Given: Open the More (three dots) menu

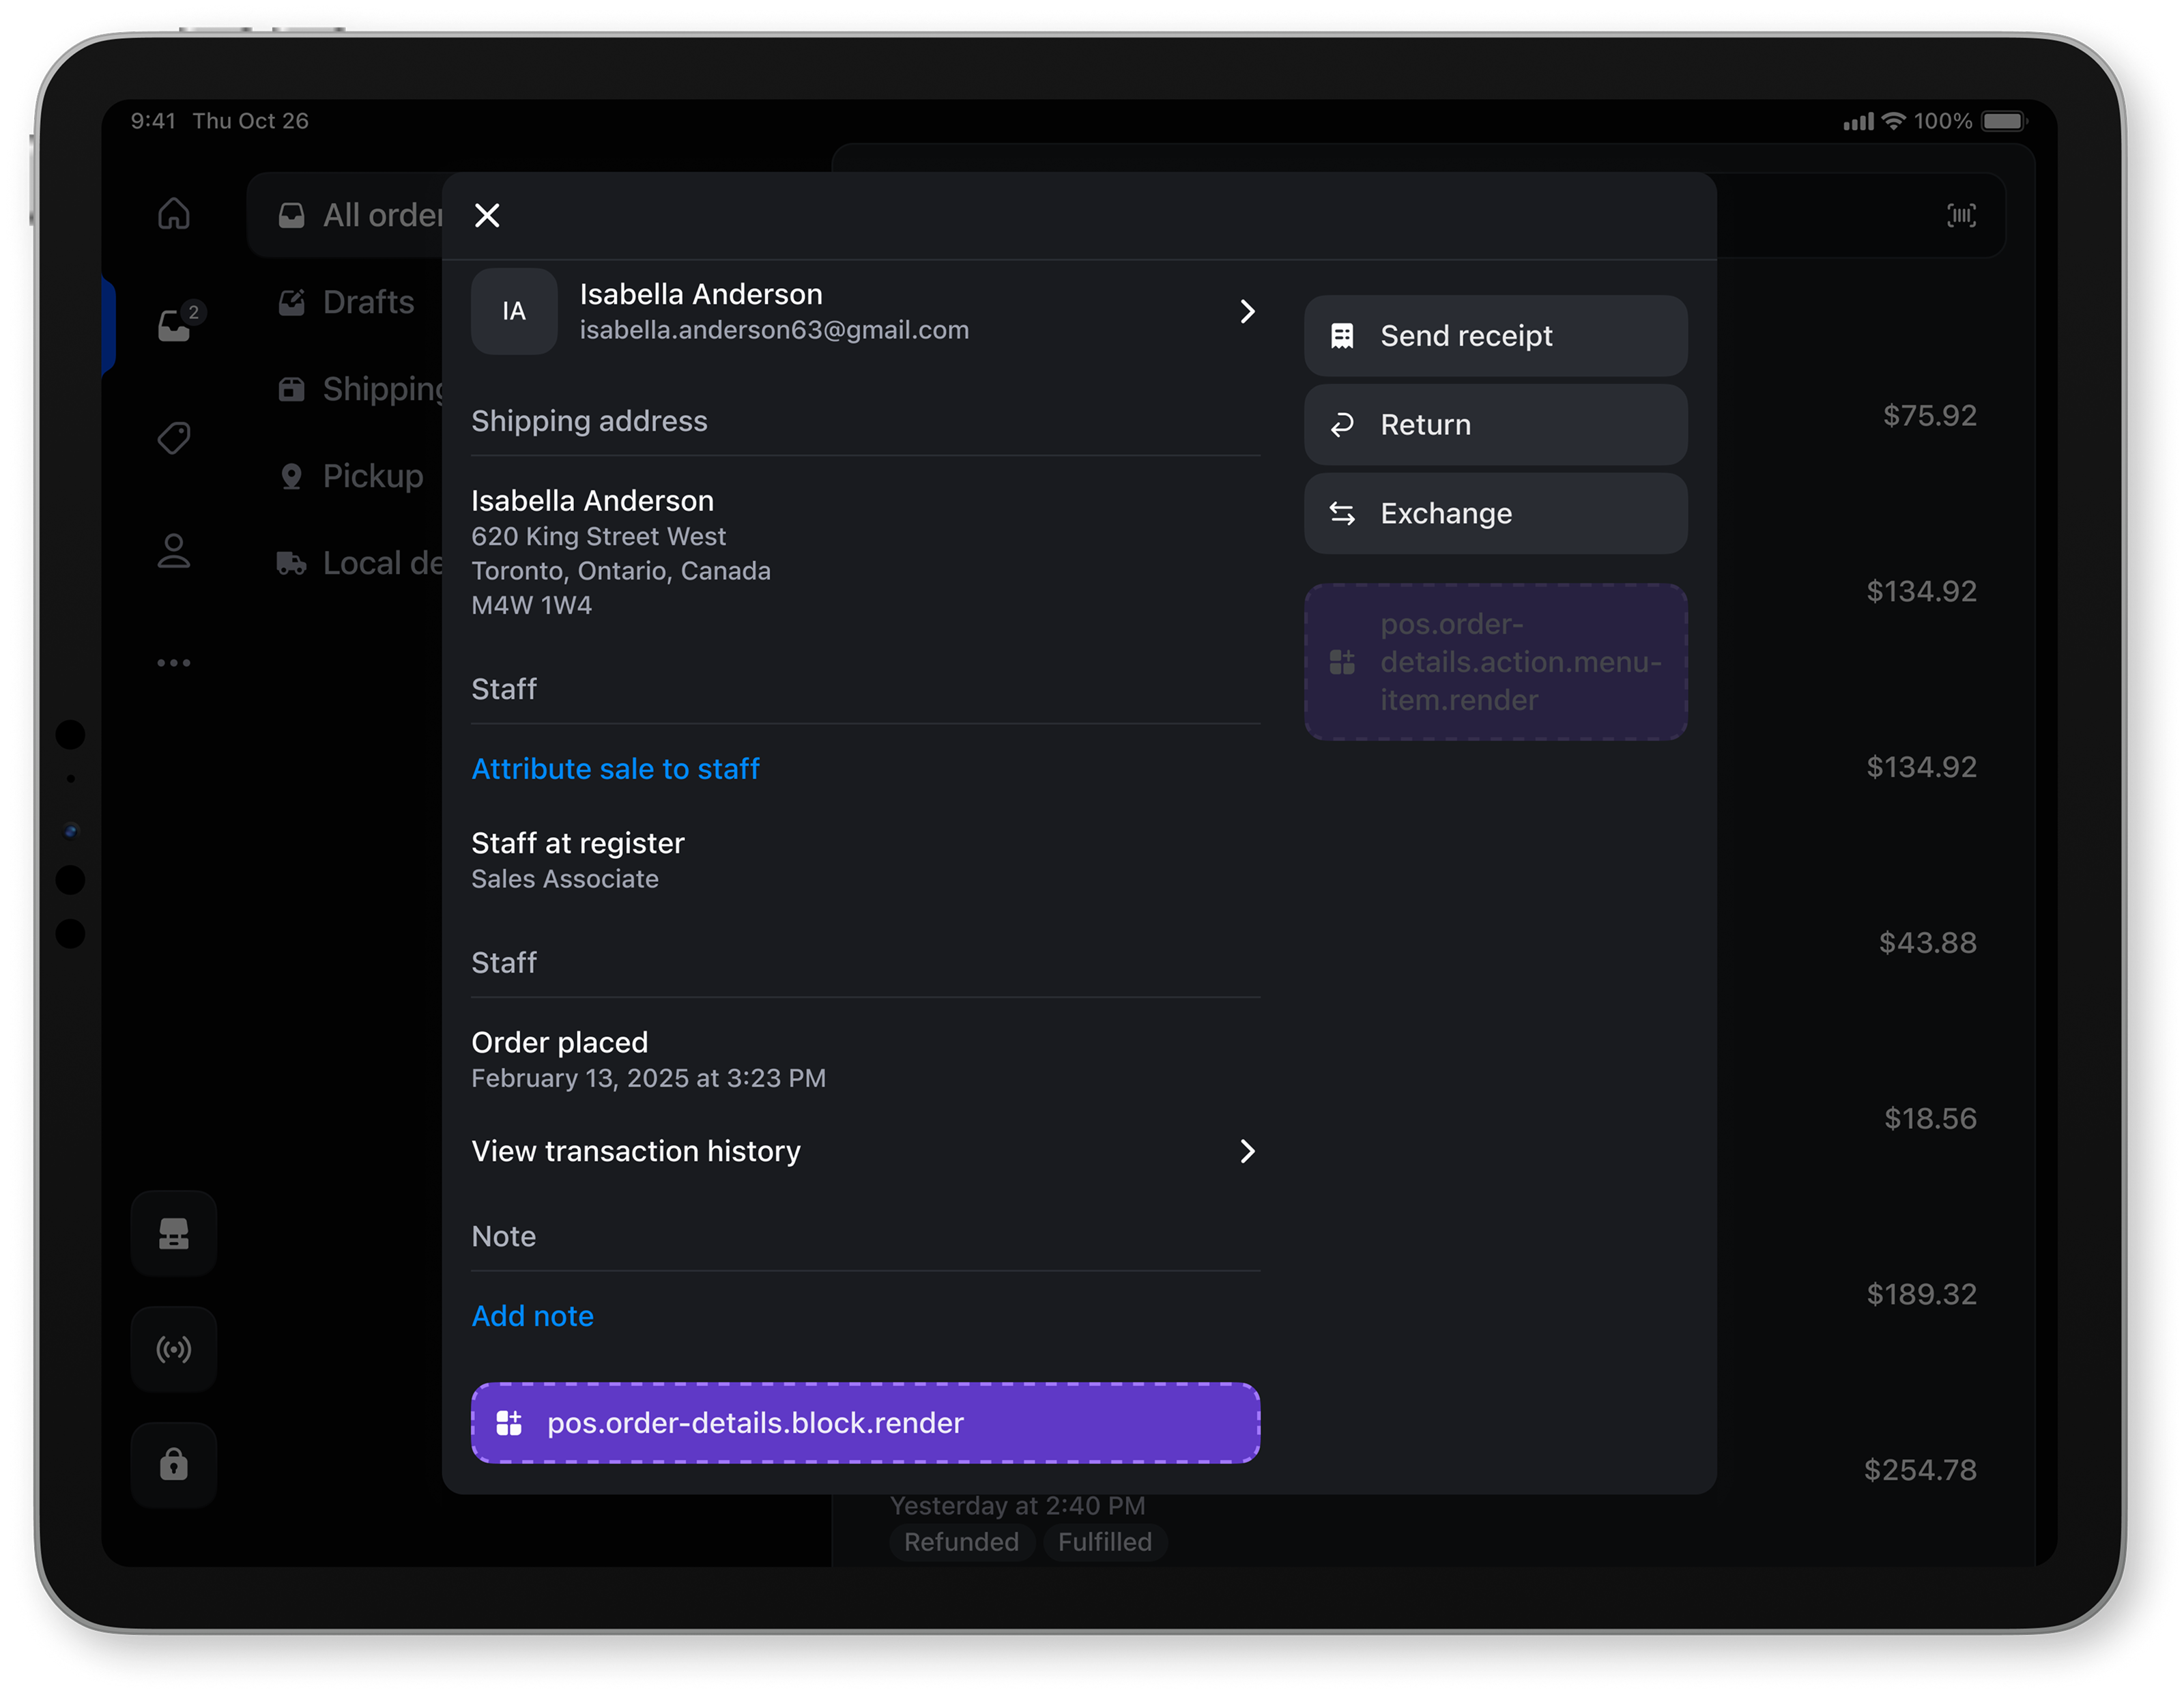Looking at the screenshot, I should pyautogui.click(x=174, y=662).
